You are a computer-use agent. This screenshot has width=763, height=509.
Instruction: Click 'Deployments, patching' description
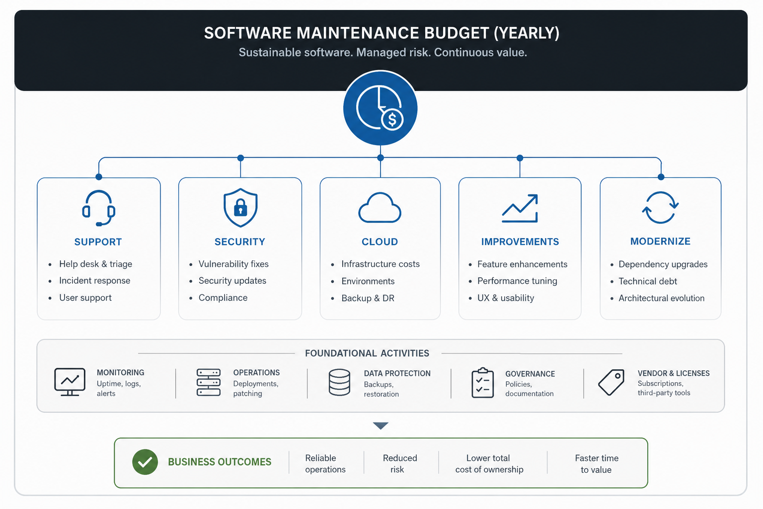256,389
